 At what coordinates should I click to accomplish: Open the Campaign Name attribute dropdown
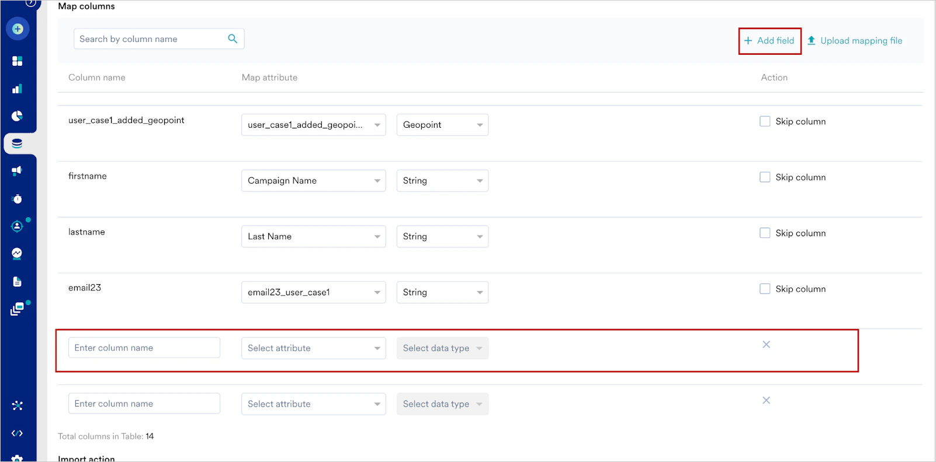[314, 181]
